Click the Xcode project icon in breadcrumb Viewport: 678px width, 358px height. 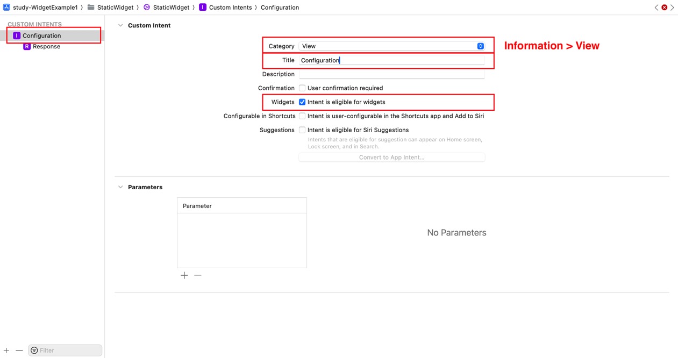[x=6, y=8]
